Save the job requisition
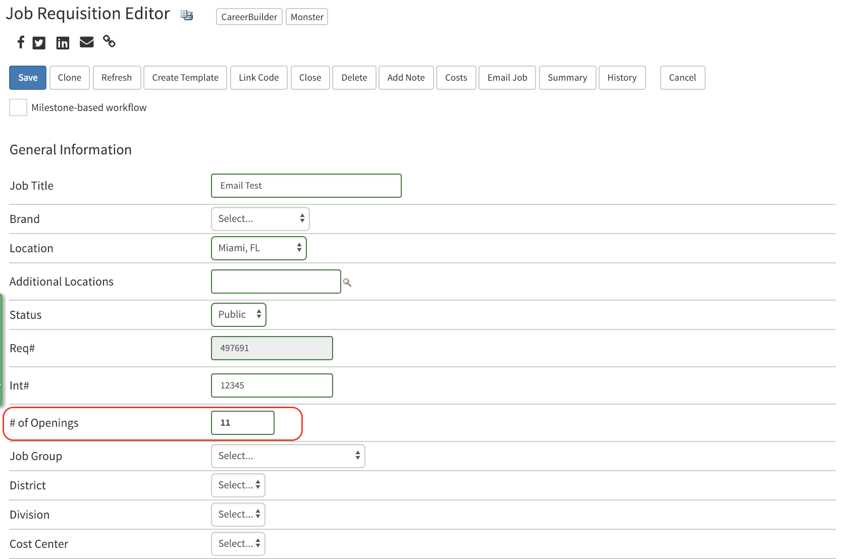 (x=27, y=78)
